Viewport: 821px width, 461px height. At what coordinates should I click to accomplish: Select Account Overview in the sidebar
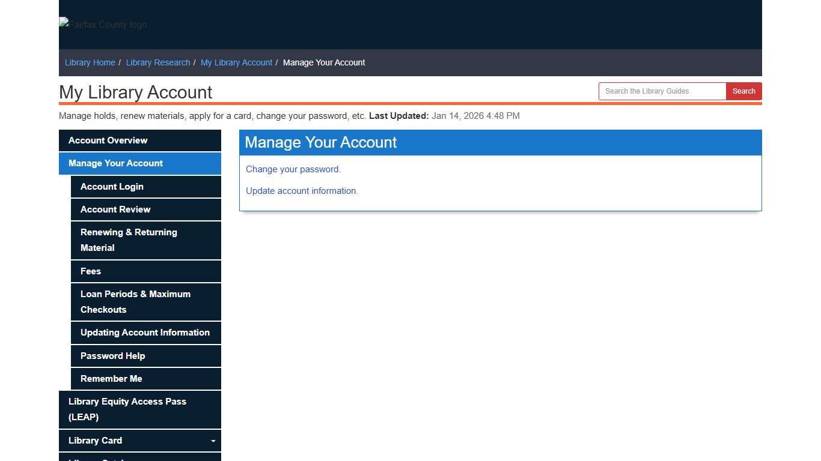pos(108,140)
